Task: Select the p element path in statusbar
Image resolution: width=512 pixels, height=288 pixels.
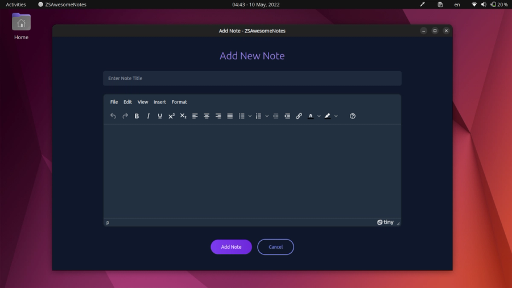Action: point(108,223)
